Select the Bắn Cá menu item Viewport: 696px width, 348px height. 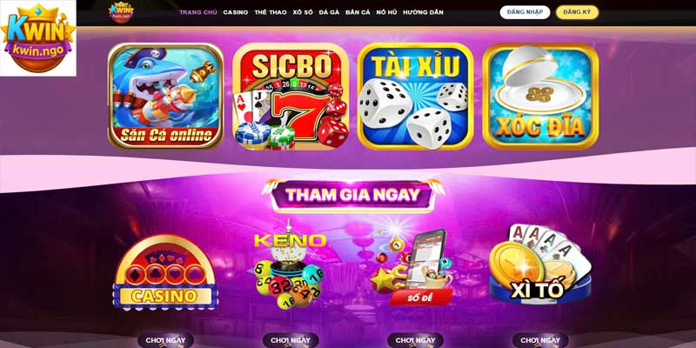[x=358, y=12]
